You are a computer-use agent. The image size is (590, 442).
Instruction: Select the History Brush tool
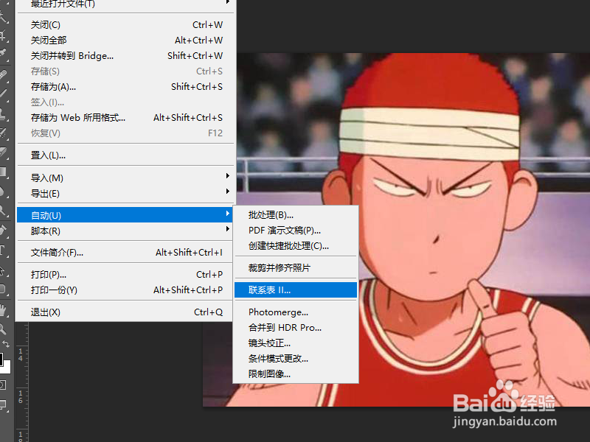3,133
